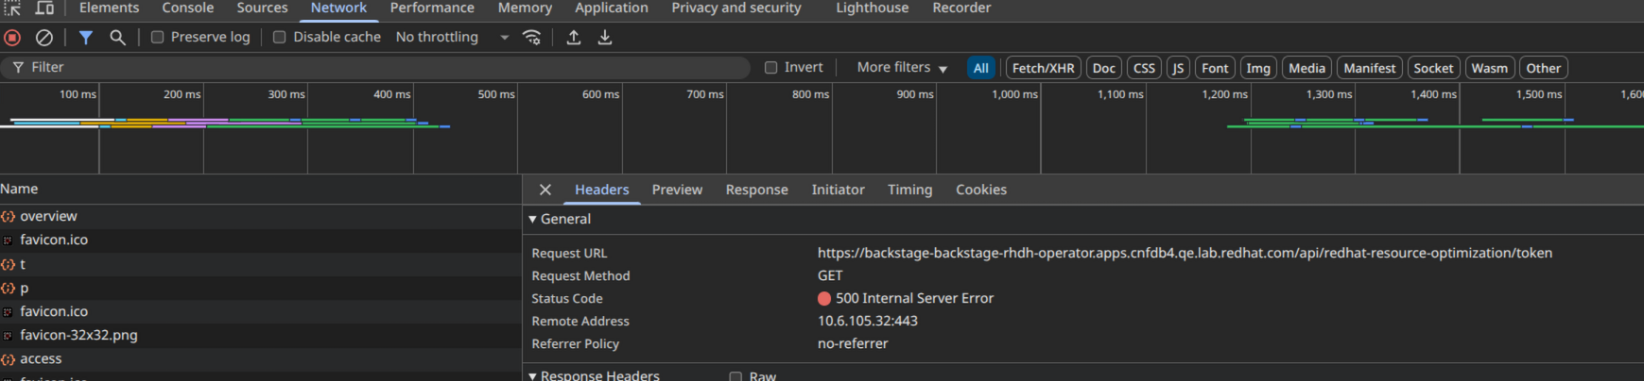
Task: Switch to the Console panel tab
Action: pos(188,8)
